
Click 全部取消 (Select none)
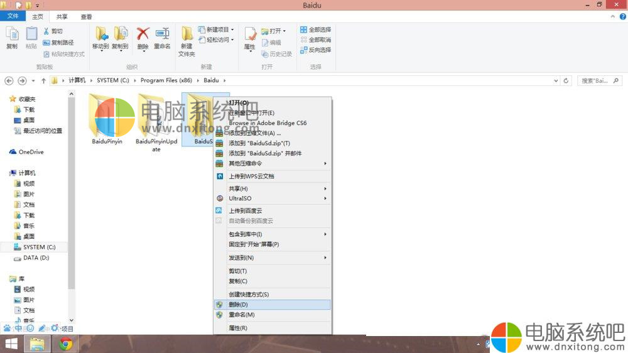click(x=316, y=40)
